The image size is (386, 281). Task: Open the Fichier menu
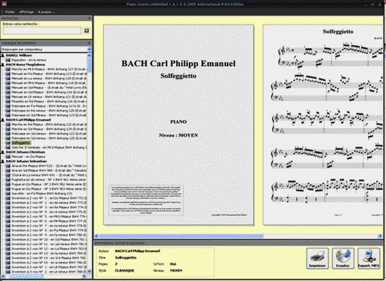(10, 12)
